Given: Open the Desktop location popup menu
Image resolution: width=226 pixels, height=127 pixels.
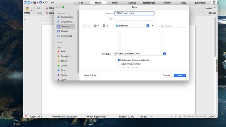Looking at the screenshot, I should 132,26.
